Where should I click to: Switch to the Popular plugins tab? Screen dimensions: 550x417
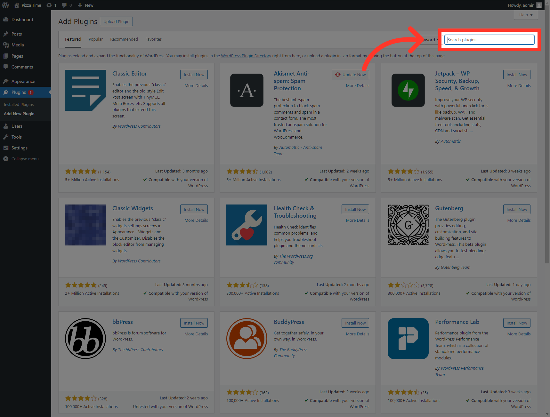click(x=95, y=39)
